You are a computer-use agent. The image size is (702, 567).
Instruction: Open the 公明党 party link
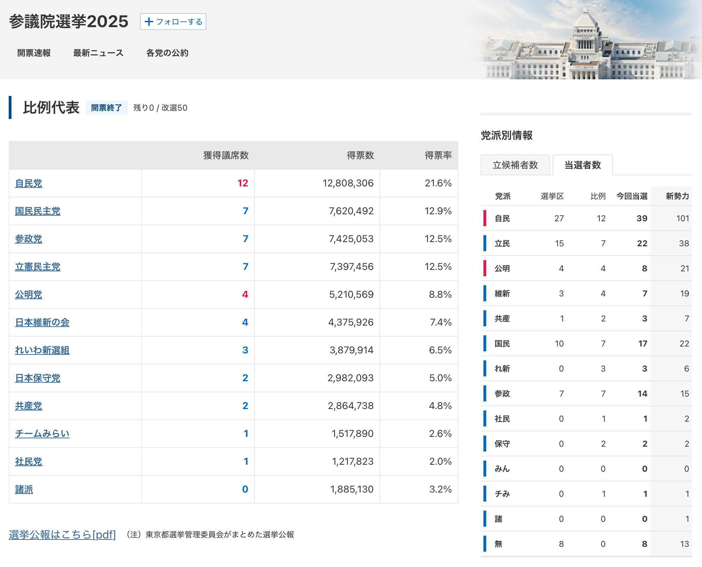(x=29, y=295)
